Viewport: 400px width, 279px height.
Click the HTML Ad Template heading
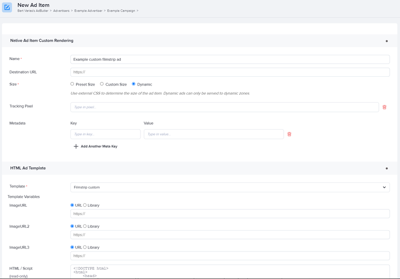pos(28,168)
